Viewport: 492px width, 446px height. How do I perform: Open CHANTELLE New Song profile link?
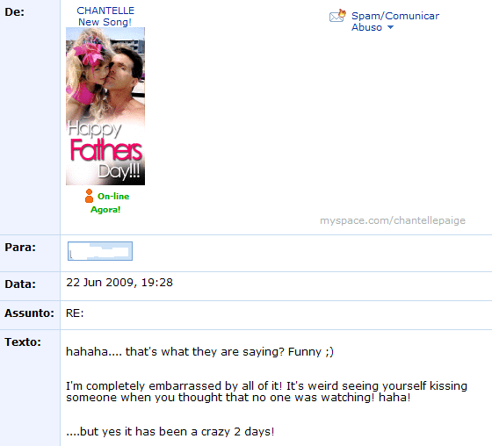coord(105,17)
